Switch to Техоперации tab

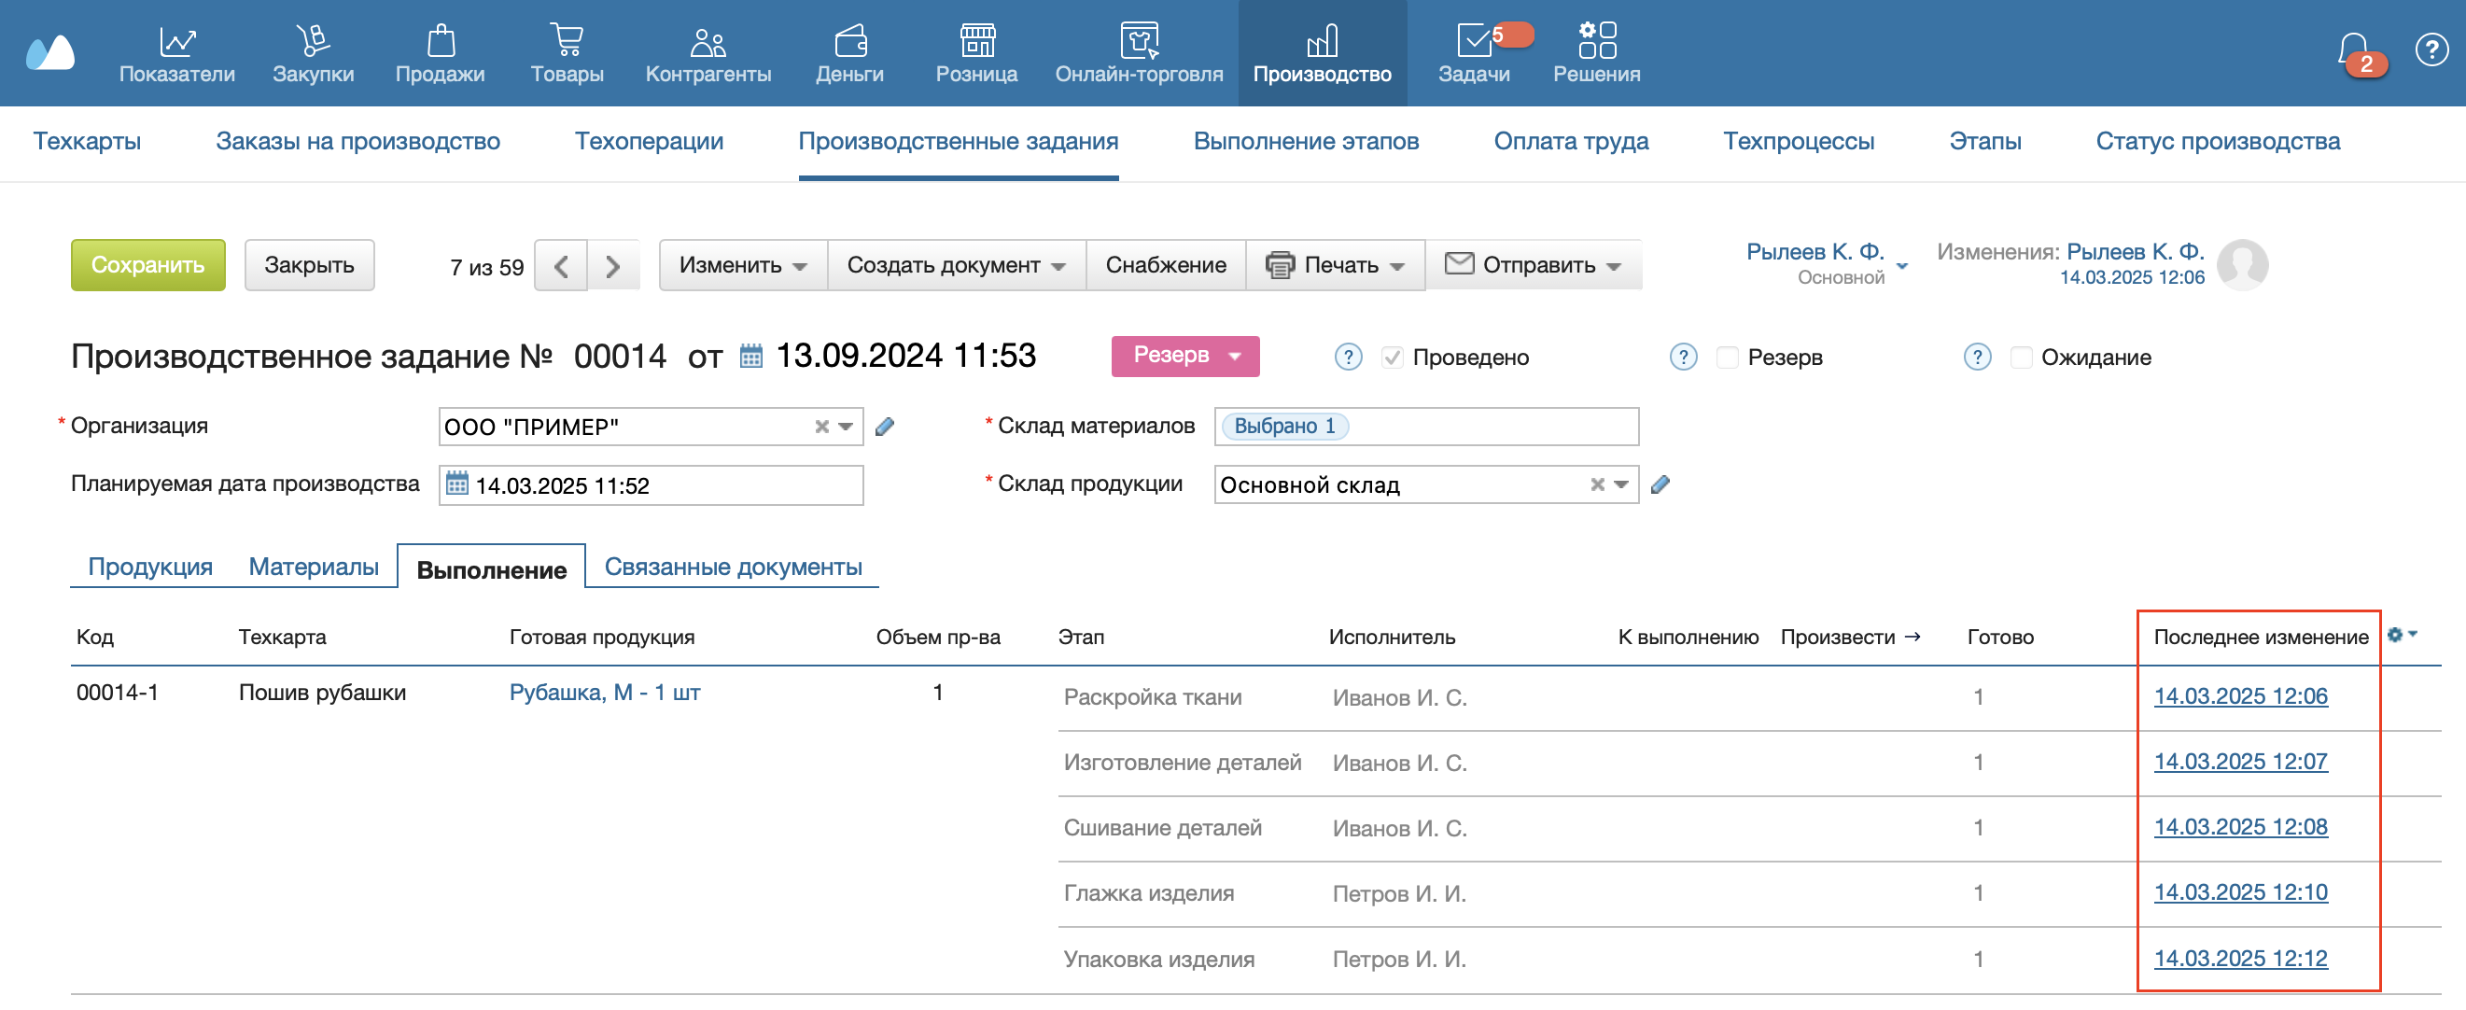649,142
